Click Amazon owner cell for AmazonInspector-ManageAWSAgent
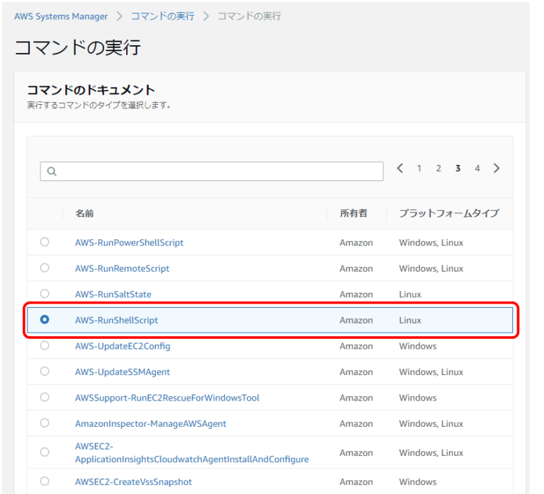Image resolution: width=544 pixels, height=494 pixels. (x=356, y=424)
